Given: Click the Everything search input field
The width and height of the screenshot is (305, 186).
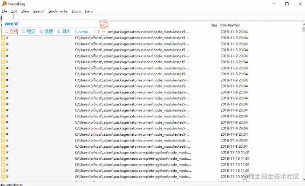Looking at the screenshot, I should pos(152,18).
